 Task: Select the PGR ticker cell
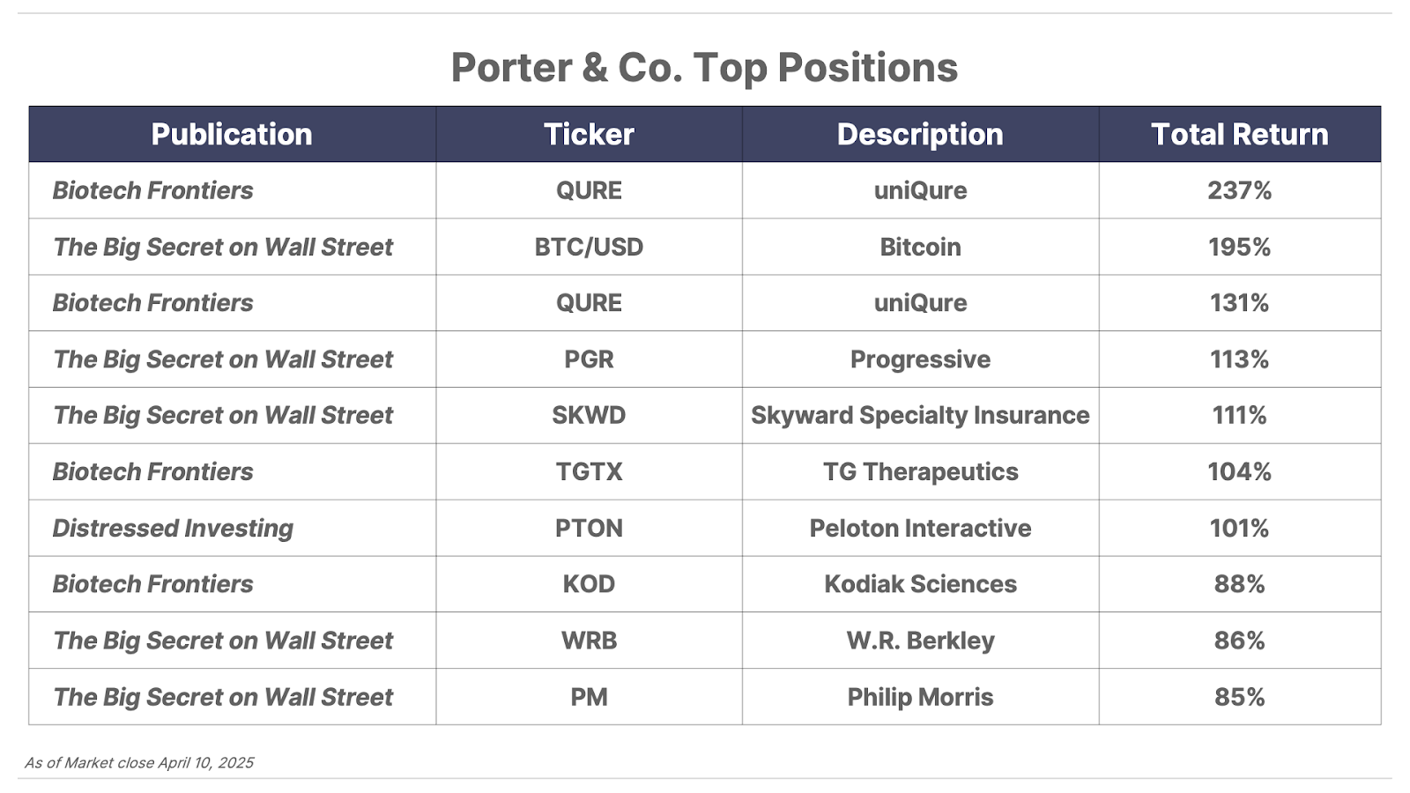click(589, 359)
